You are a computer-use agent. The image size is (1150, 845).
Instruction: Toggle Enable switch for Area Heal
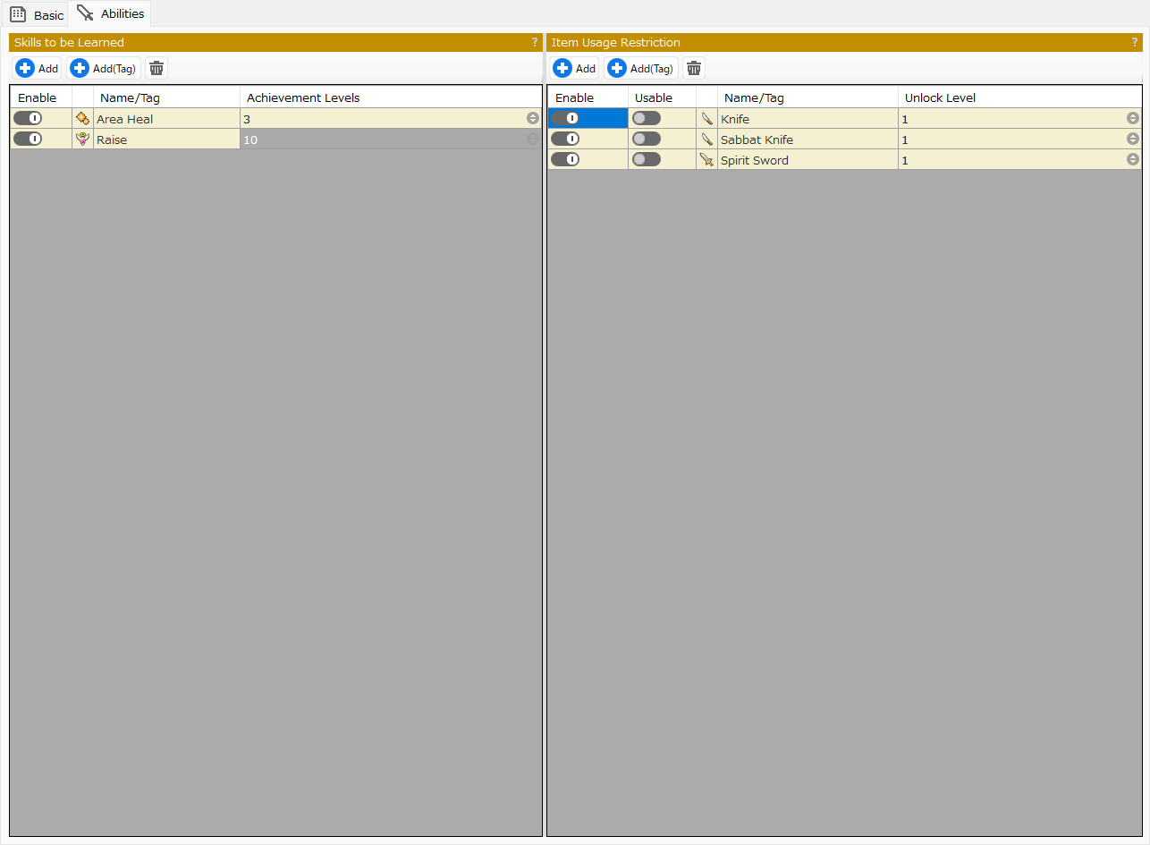coord(28,119)
